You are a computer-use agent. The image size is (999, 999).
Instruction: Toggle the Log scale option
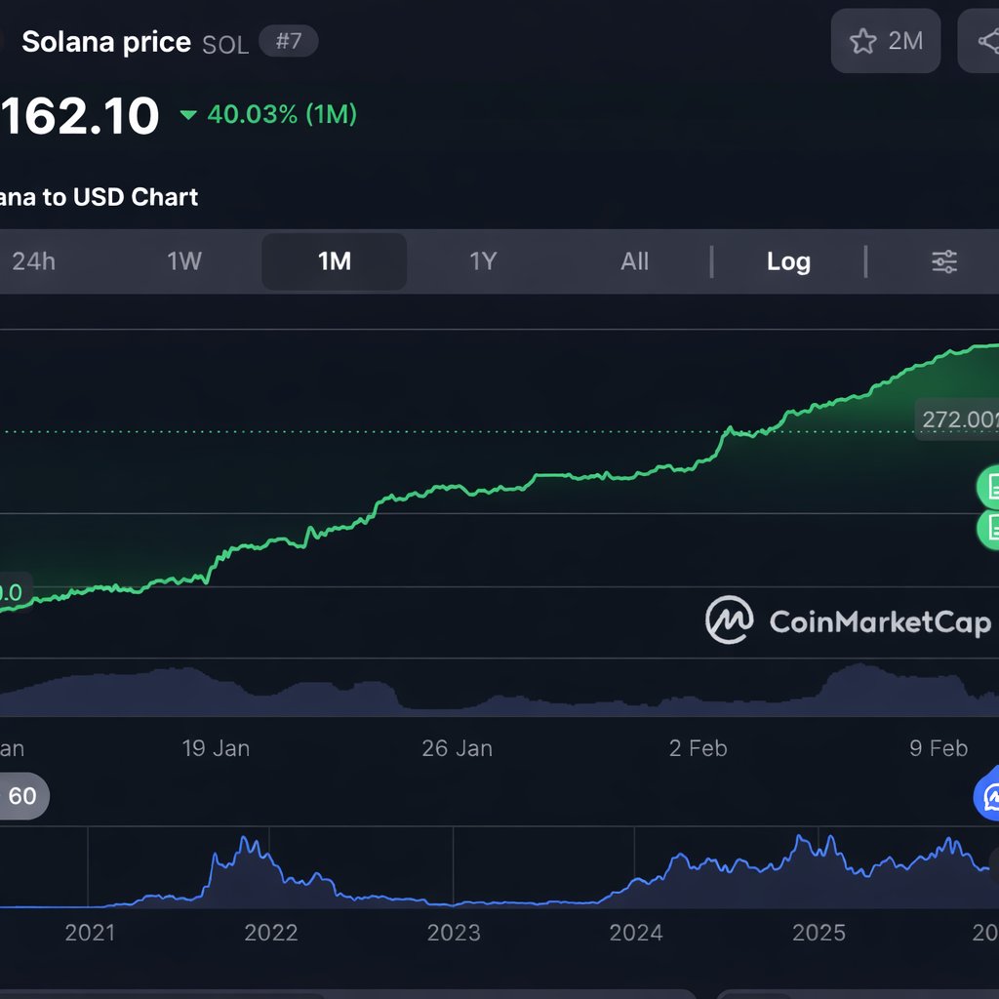(788, 261)
